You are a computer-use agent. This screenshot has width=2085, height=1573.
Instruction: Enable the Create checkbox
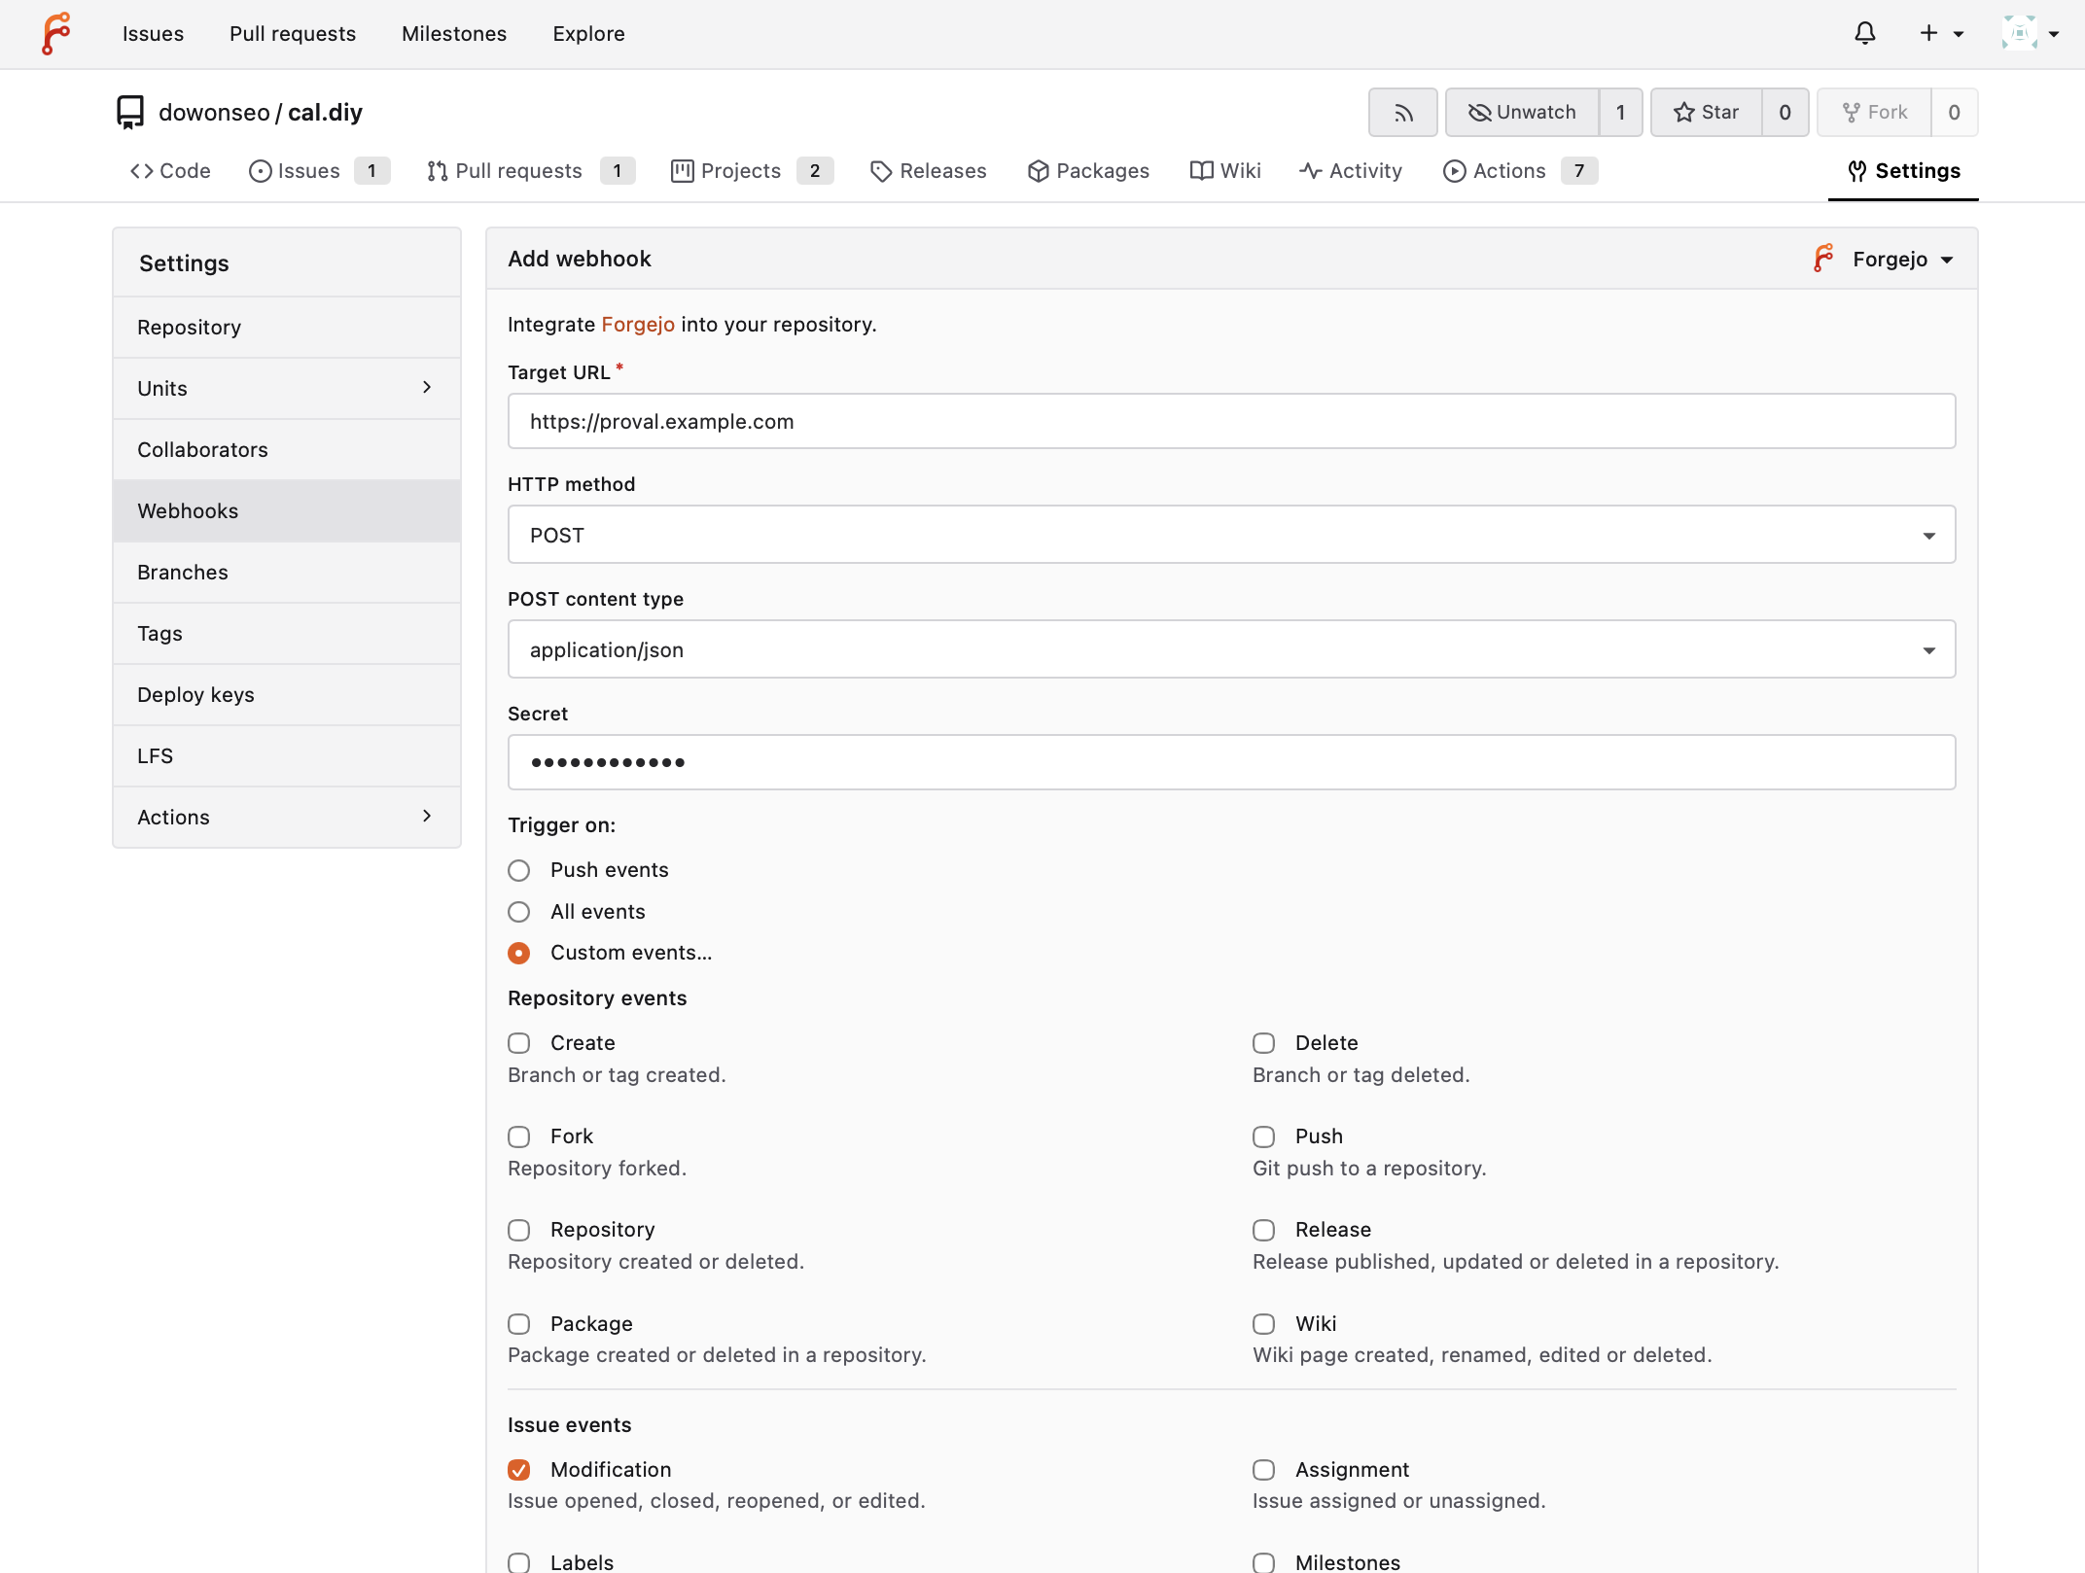[519, 1043]
